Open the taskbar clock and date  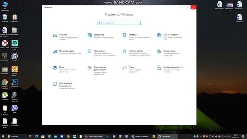(236, 136)
